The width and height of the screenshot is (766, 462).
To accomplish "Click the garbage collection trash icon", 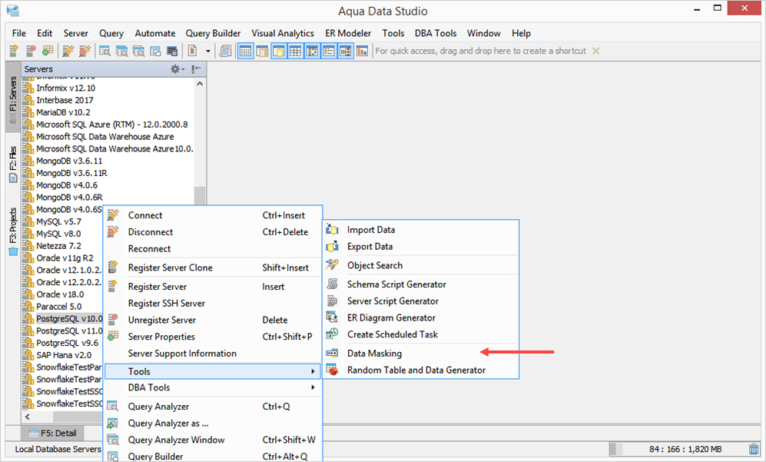I will 754,449.
